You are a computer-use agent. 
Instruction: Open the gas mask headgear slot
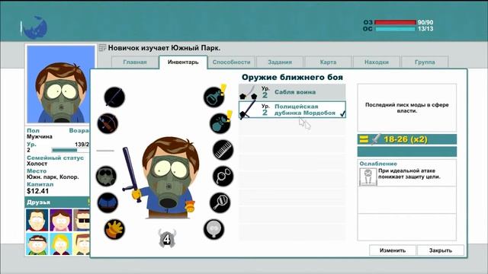[106, 176]
